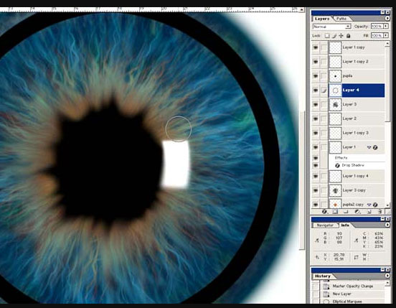
Task: Click the Drop Shadow effect icon
Action: point(337,166)
